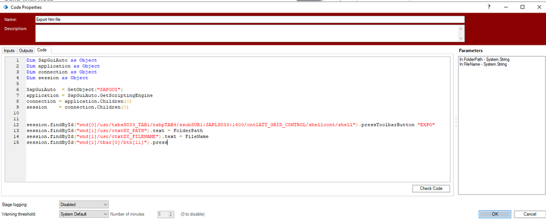Click the pressToolbarButton "EXPO" code line

pos(231,125)
